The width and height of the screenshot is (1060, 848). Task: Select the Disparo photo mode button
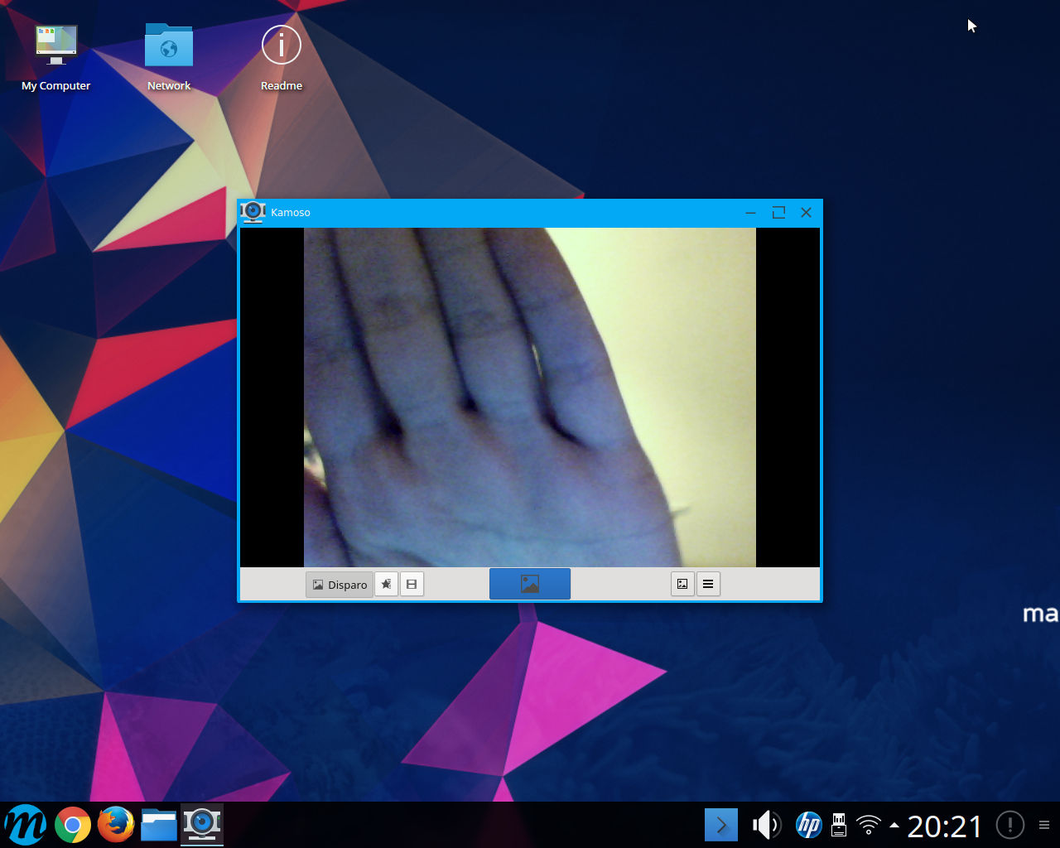340,585
